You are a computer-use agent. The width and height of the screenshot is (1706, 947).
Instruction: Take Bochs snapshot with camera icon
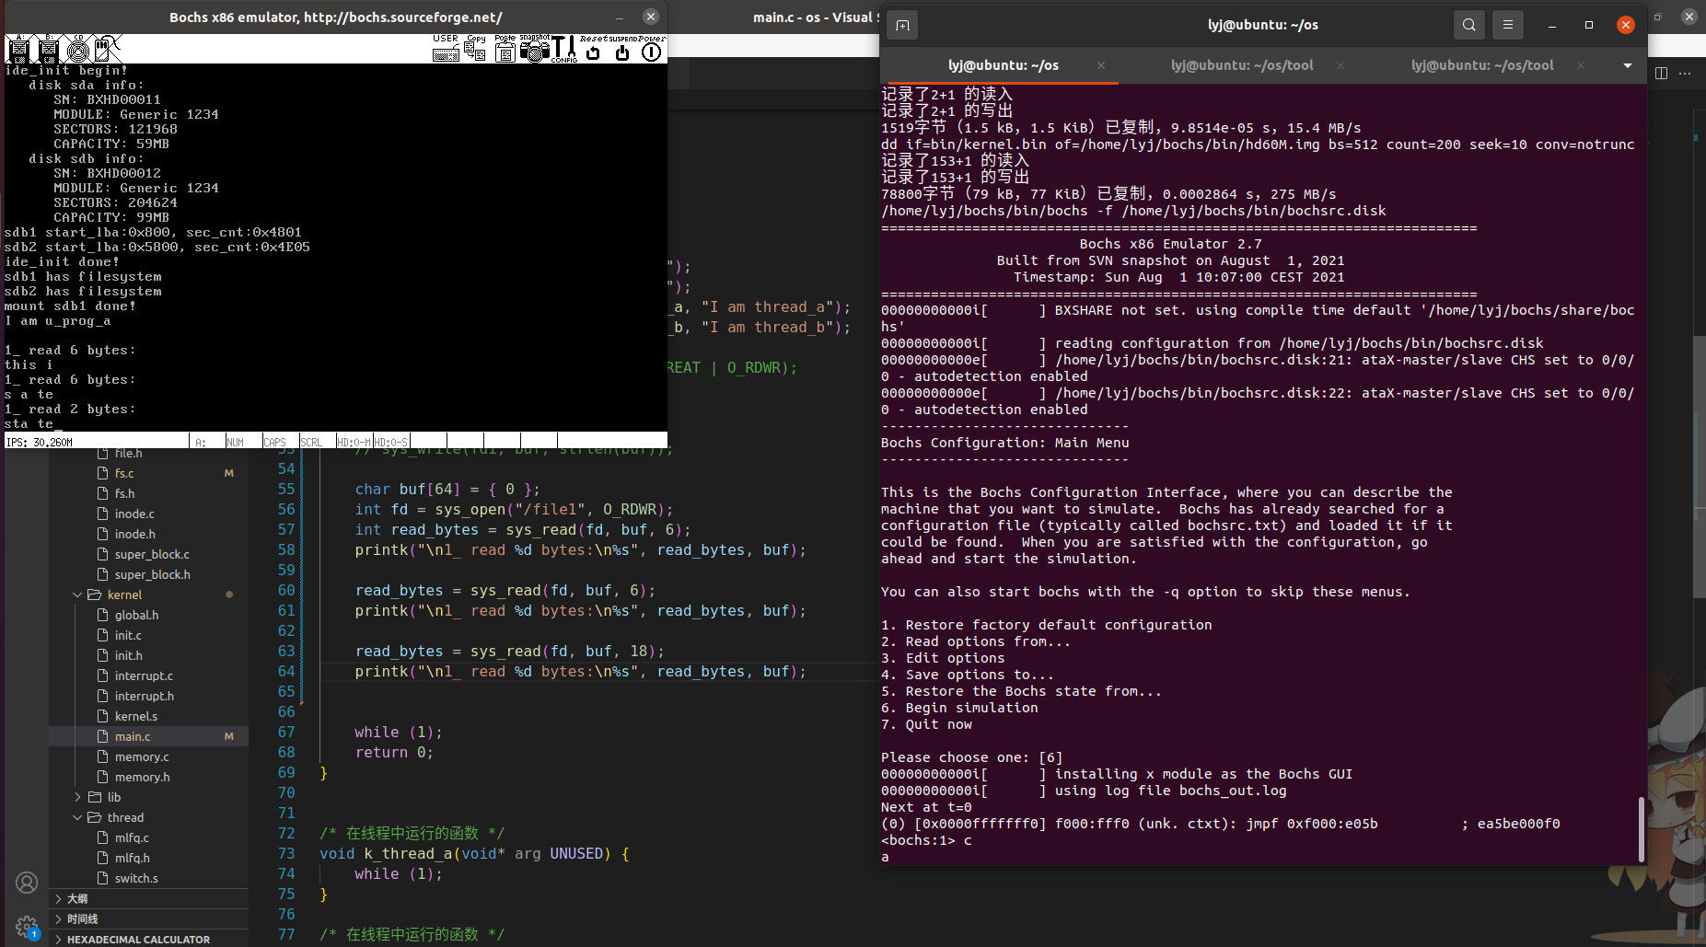pos(534,49)
